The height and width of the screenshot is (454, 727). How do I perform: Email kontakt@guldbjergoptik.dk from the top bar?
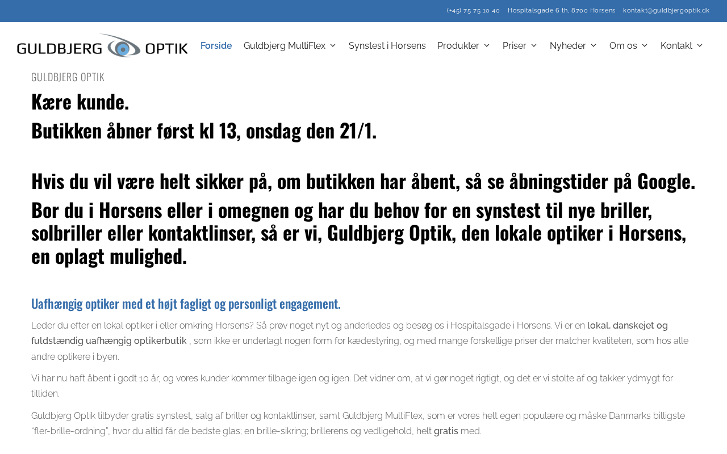[666, 10]
